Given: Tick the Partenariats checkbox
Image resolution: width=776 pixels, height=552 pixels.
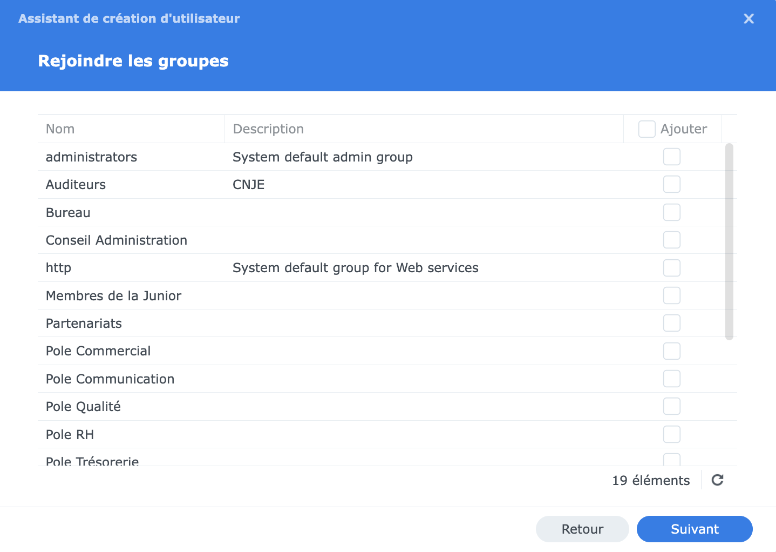Looking at the screenshot, I should click(x=672, y=323).
